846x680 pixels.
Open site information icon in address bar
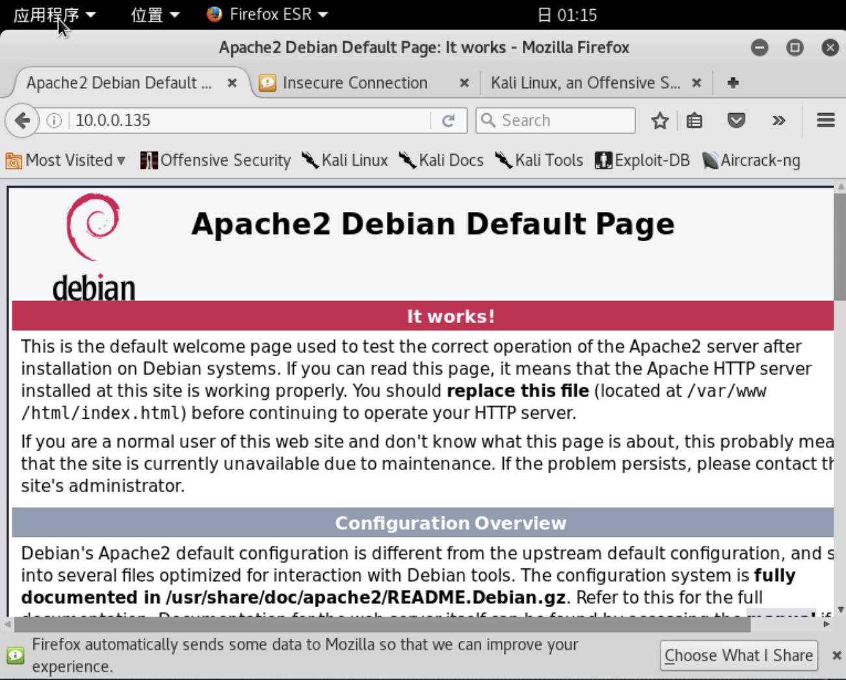click(x=55, y=120)
